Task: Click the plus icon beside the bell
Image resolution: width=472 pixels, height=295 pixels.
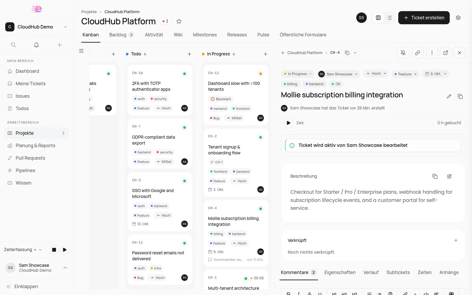Action: 60,45
